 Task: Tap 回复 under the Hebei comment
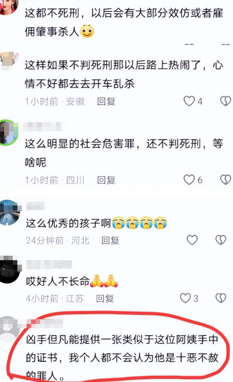110,240
